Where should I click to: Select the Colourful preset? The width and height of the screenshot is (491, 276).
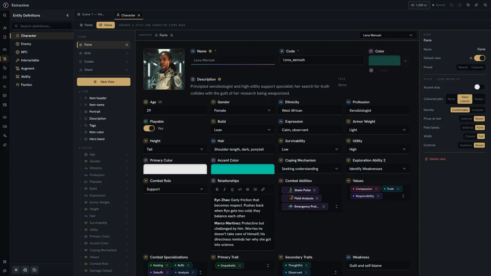coord(477,67)
